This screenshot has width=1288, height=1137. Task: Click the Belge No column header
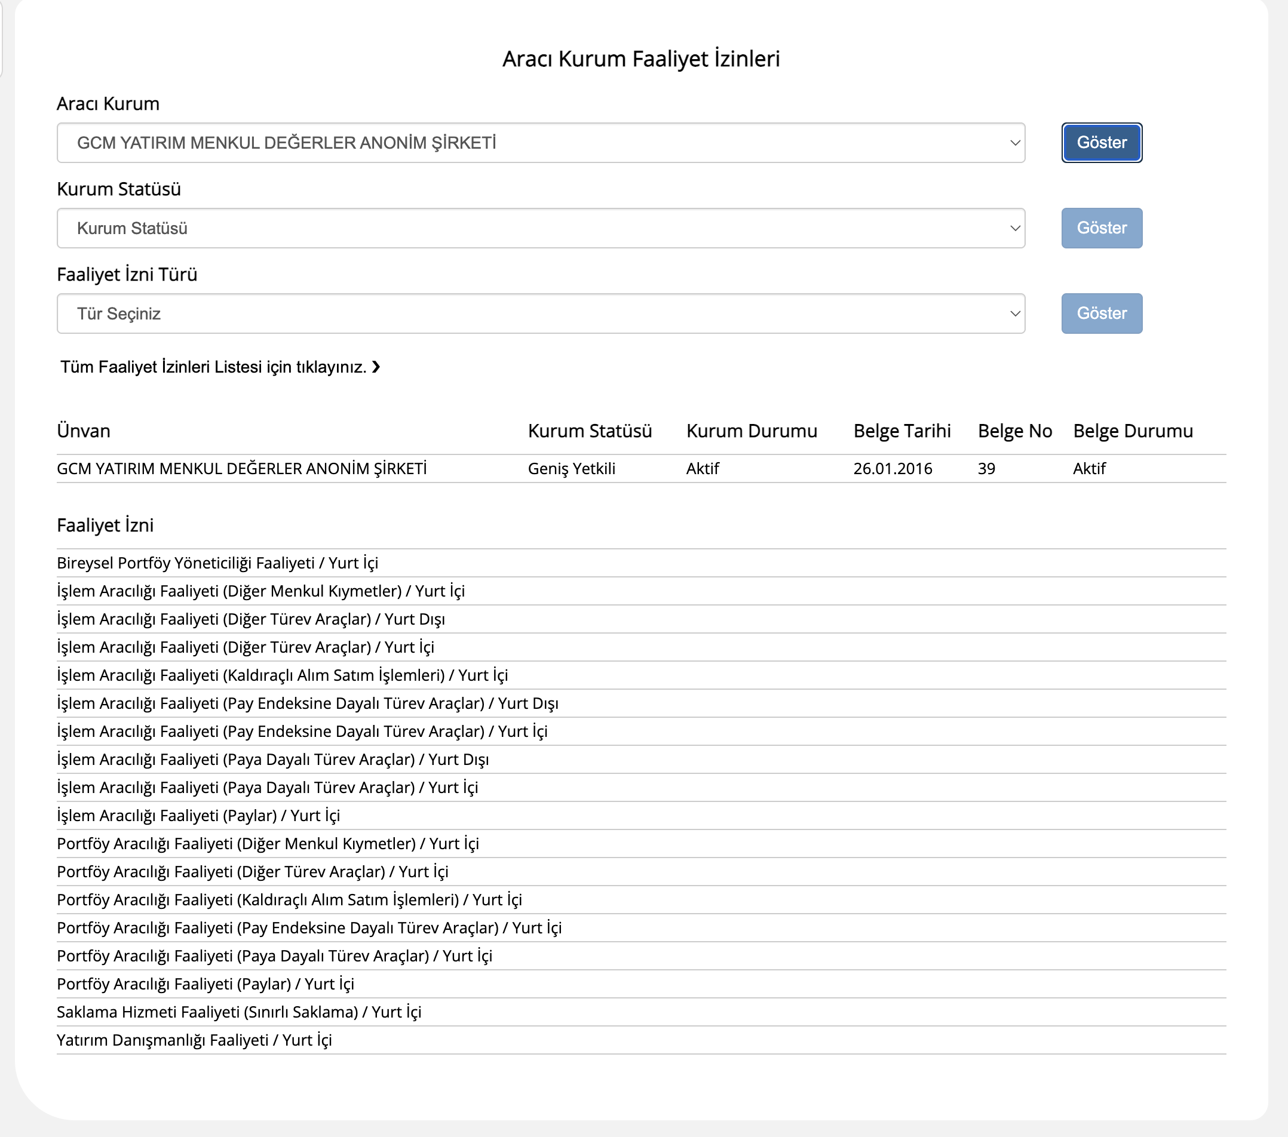(1015, 431)
